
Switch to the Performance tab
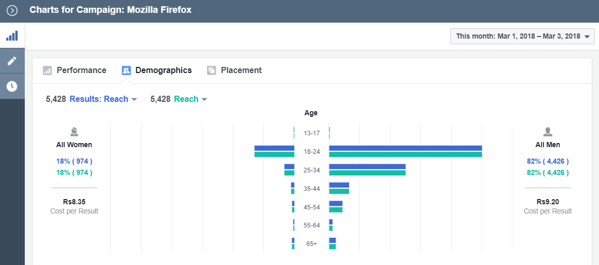click(81, 70)
